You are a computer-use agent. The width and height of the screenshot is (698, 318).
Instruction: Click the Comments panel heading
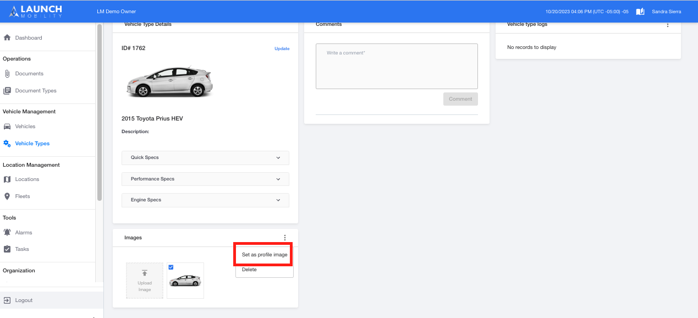point(329,24)
